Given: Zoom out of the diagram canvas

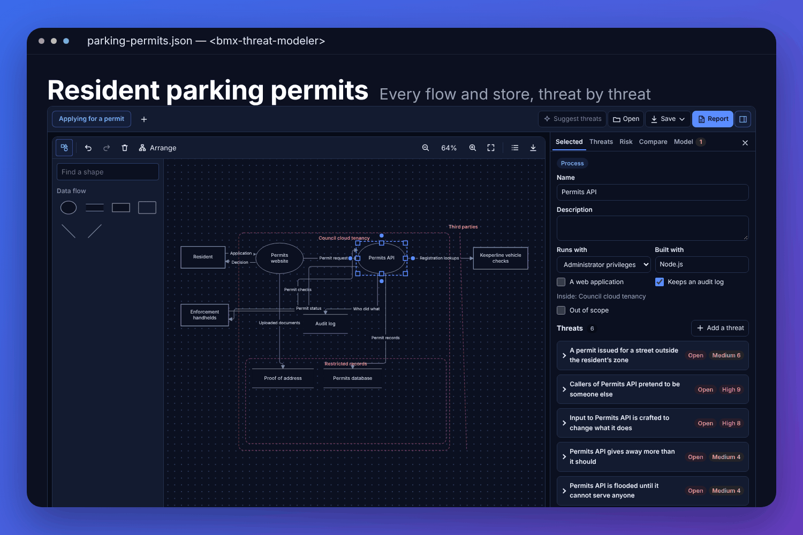Looking at the screenshot, I should point(426,148).
